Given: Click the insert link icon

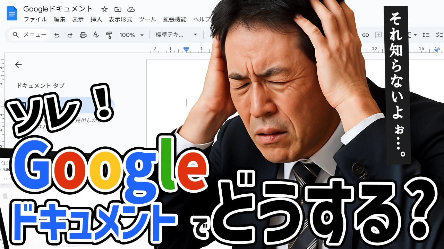Looking at the screenshot, I should (x=365, y=35).
